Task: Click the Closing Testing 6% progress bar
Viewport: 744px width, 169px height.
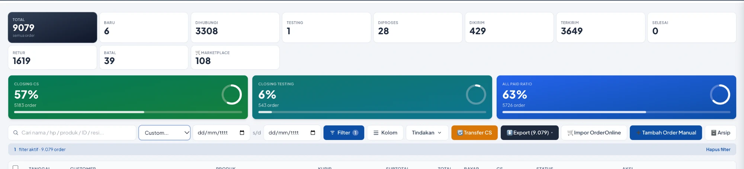Action: tap(372, 112)
